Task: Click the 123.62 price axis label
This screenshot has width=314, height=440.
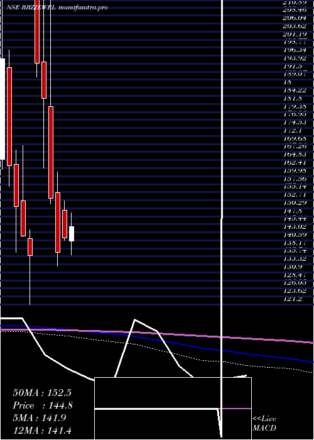Action: click(295, 290)
